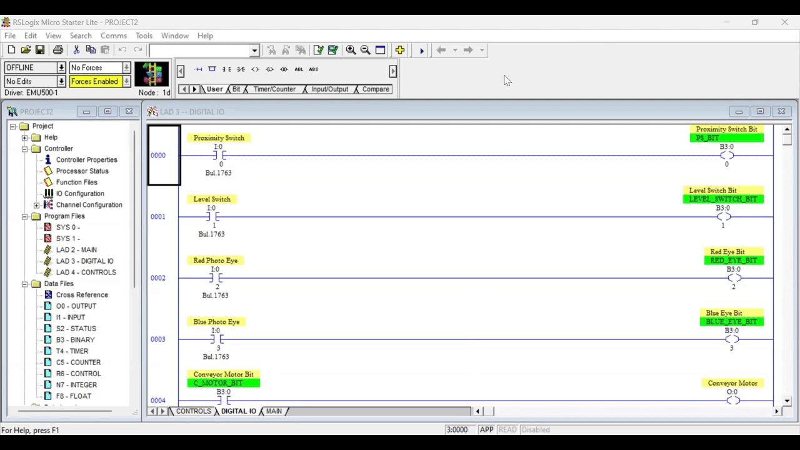Collapse the Controller folder
This screenshot has width=800, height=450.
[24, 149]
